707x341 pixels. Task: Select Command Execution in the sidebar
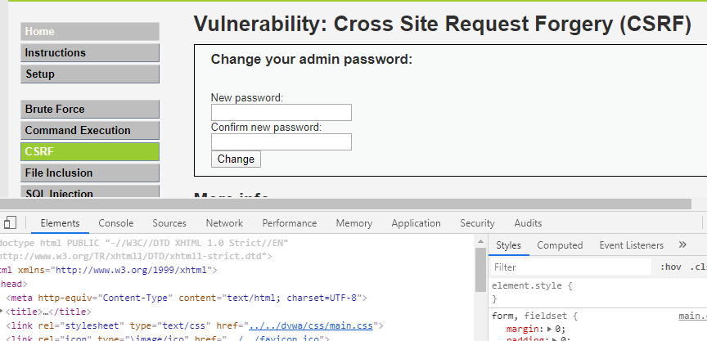tap(90, 131)
